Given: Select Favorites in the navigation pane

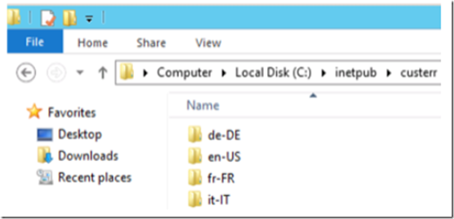Looking at the screenshot, I should [x=72, y=113].
